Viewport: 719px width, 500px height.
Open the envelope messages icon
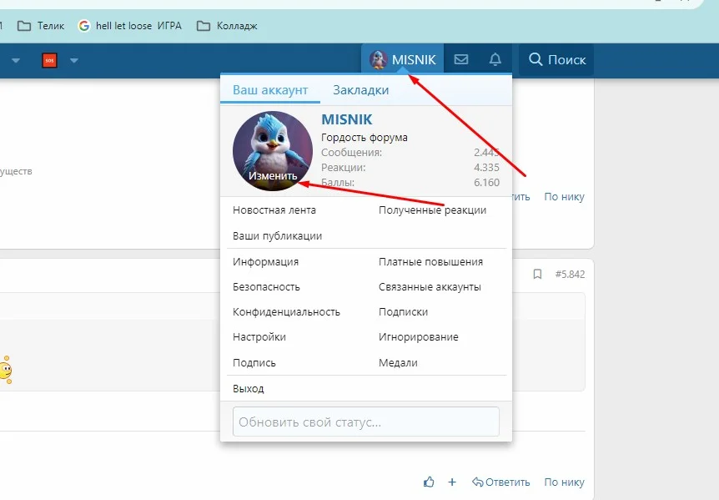pos(460,59)
